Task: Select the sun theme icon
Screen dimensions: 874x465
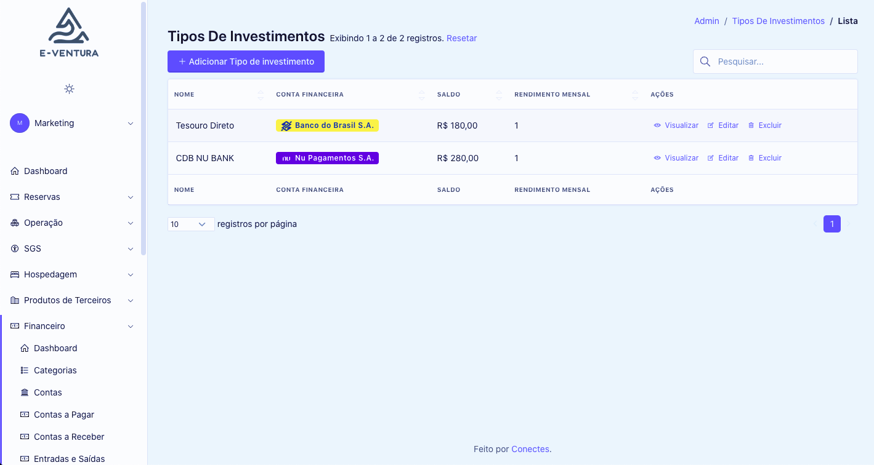Action: tap(68, 89)
